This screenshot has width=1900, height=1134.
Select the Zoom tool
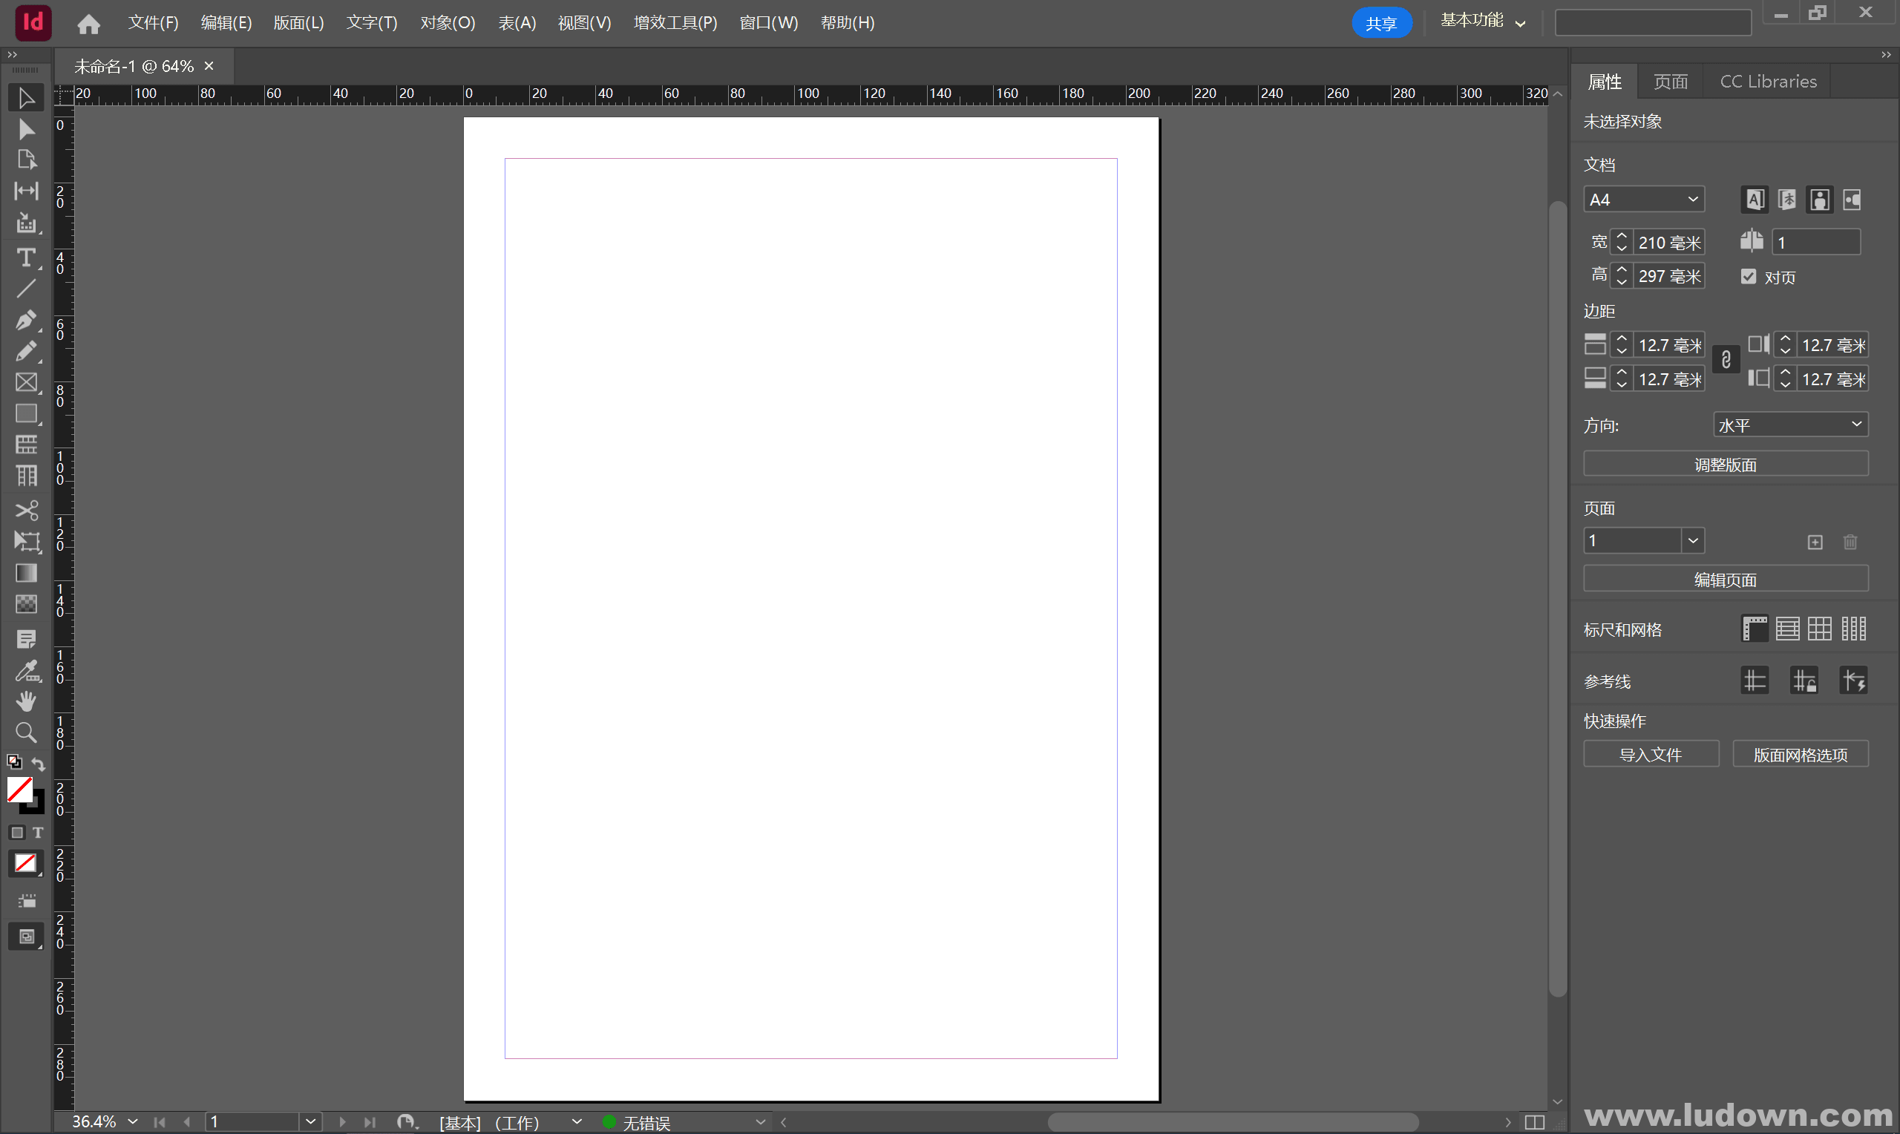coord(27,732)
